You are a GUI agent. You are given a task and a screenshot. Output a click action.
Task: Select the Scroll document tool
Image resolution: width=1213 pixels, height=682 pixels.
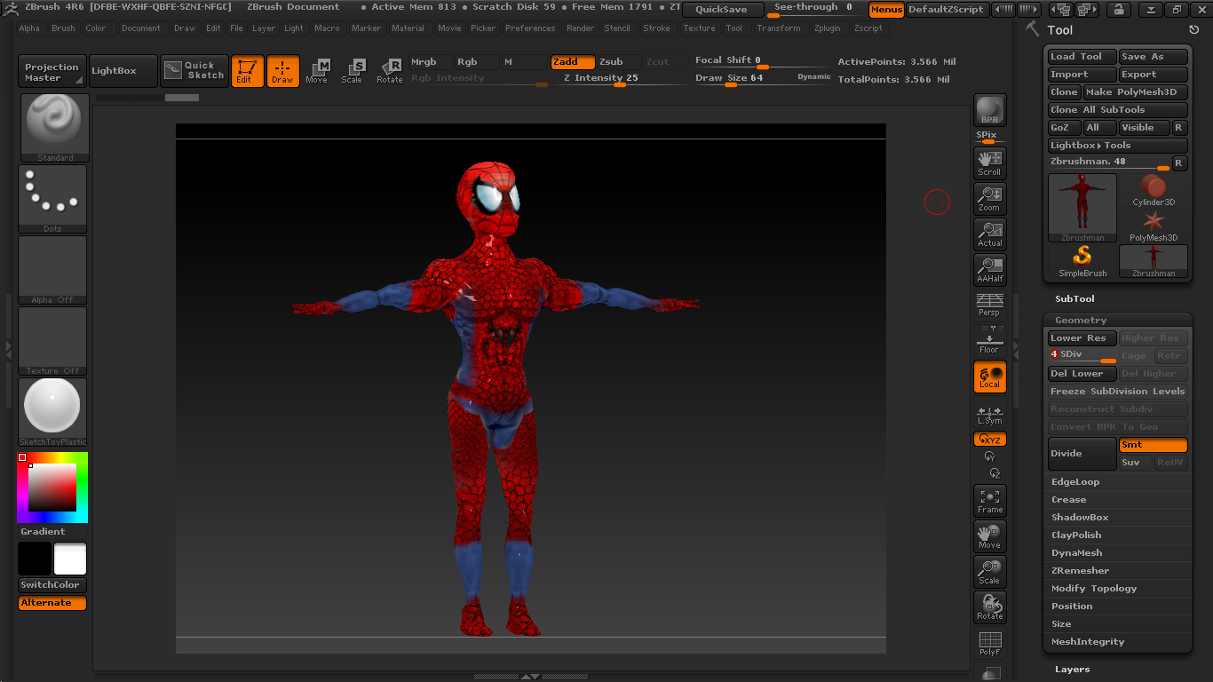[x=989, y=163]
